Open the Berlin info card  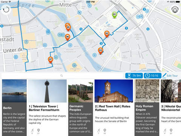pyautogui.click(x=14, y=108)
